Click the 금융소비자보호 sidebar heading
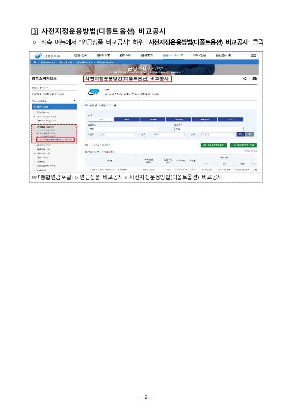292x413 pixels. (x=44, y=79)
